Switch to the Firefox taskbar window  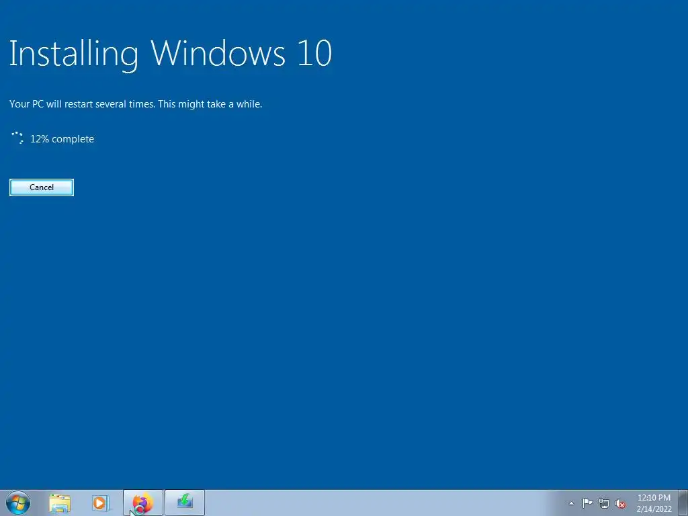coord(143,503)
